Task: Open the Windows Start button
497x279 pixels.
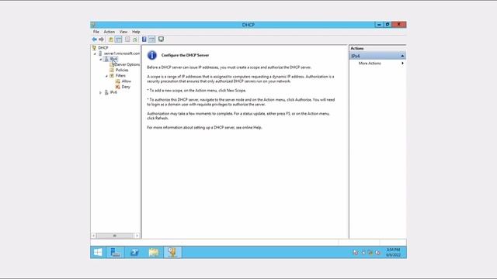Action: [x=98, y=252]
